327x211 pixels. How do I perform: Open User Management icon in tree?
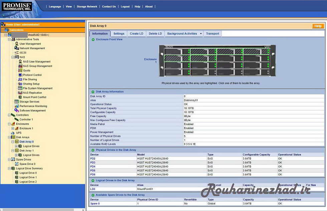click(x=17, y=44)
